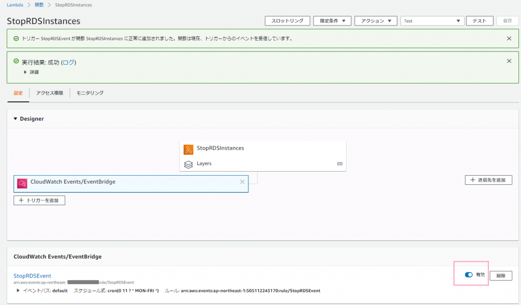Switch to the 設定 tab
This screenshot has width=521, height=305.
[x=18, y=93]
